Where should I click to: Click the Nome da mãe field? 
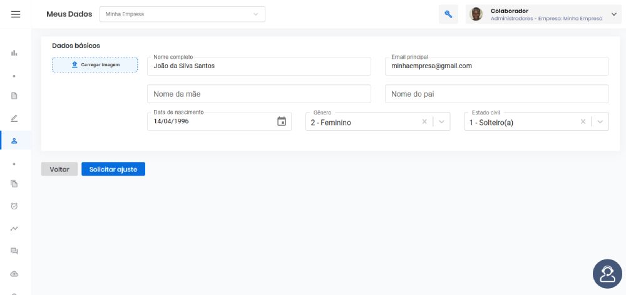[259, 94]
